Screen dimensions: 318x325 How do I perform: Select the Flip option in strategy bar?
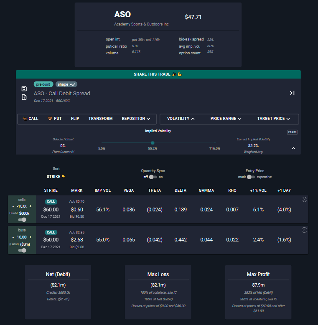point(75,119)
